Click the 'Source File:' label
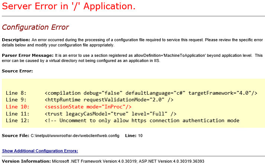The image size is (265, 166). [16, 136]
